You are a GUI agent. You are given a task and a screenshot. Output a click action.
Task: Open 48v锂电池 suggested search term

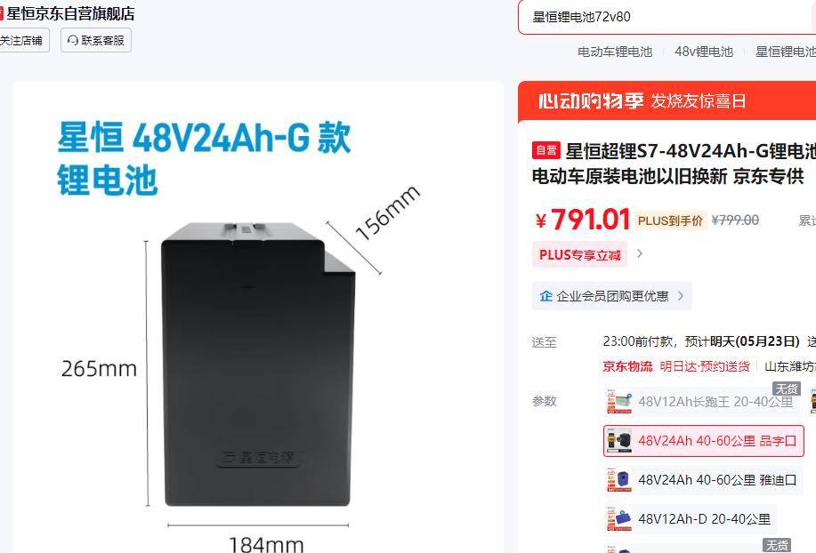(x=704, y=52)
